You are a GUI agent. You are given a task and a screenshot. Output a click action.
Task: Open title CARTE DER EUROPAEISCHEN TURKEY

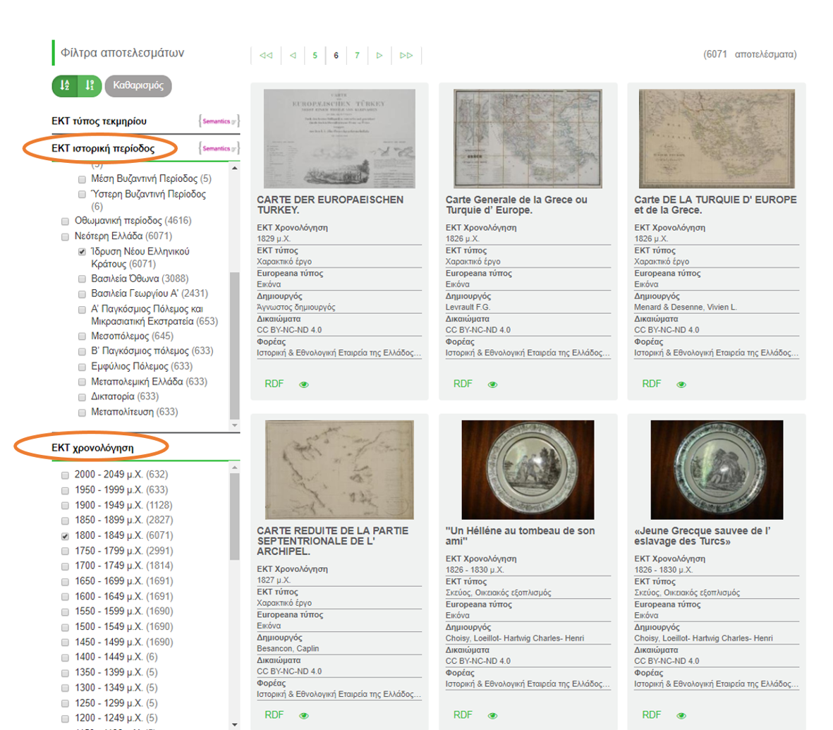coord(330,205)
